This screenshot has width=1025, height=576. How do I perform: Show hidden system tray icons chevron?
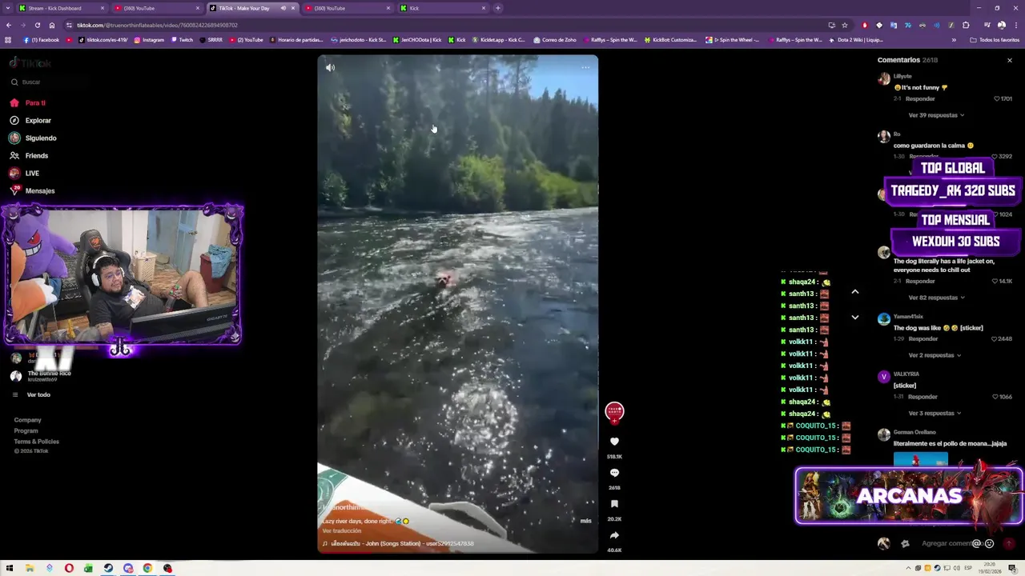[908, 568]
